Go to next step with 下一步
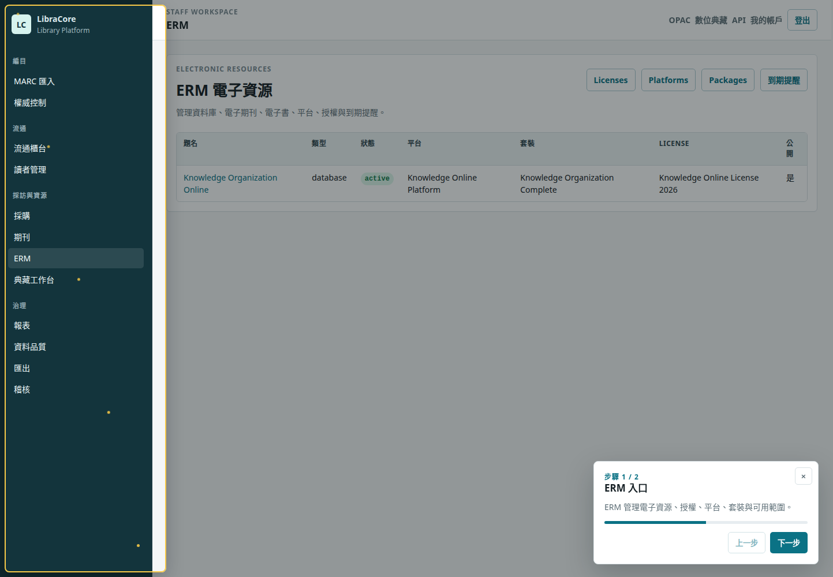 (789, 542)
